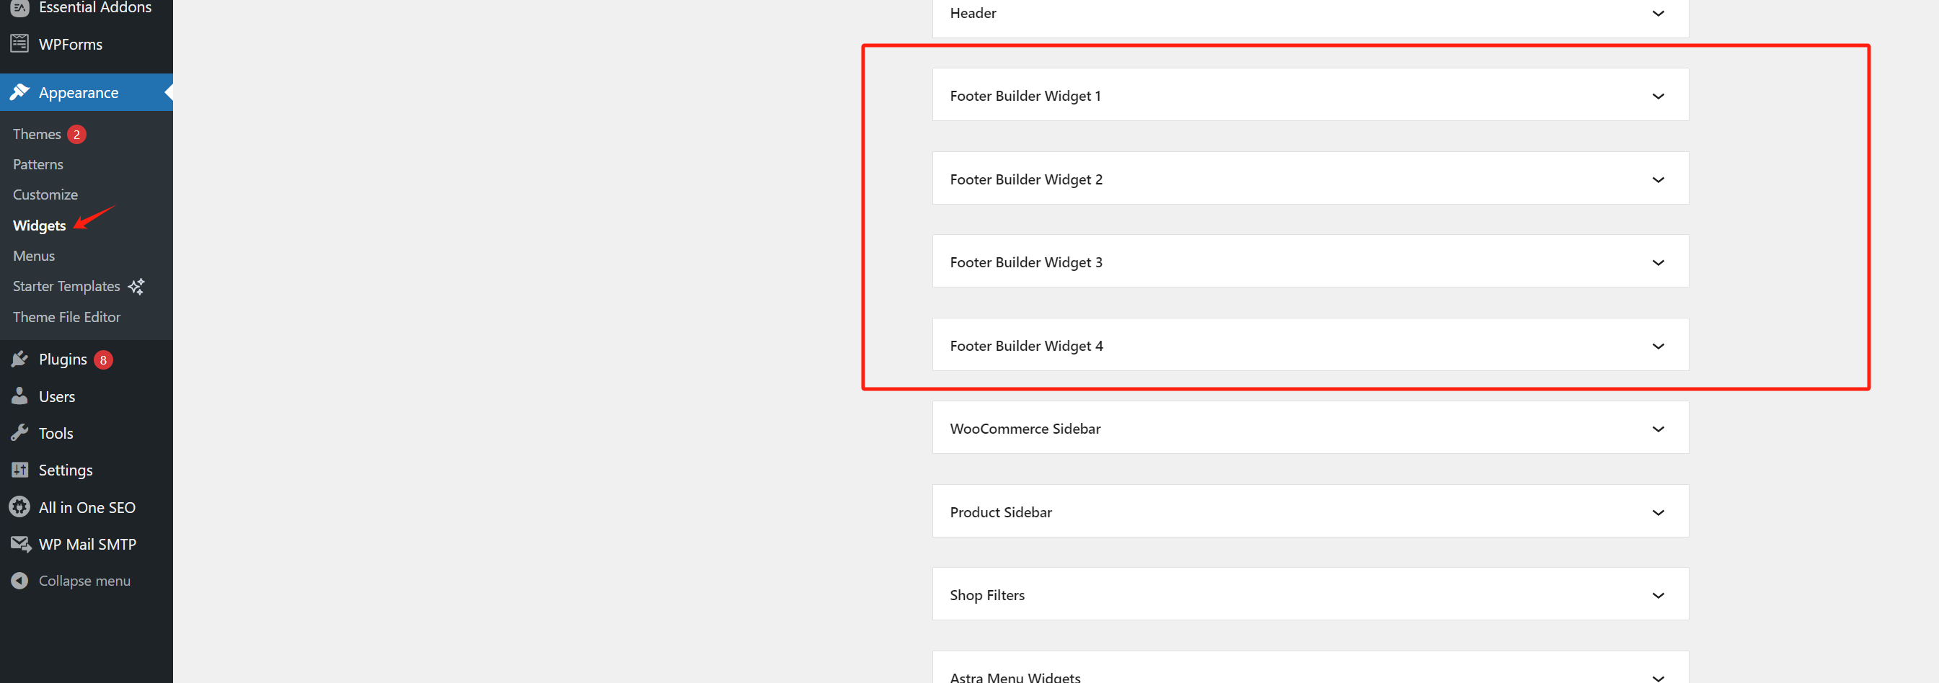Click the Users person icon
The image size is (1939, 683).
pos(19,396)
